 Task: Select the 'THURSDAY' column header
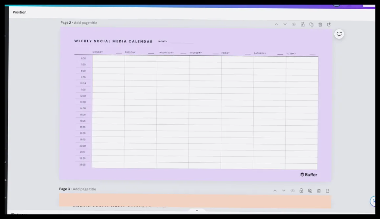coord(195,53)
